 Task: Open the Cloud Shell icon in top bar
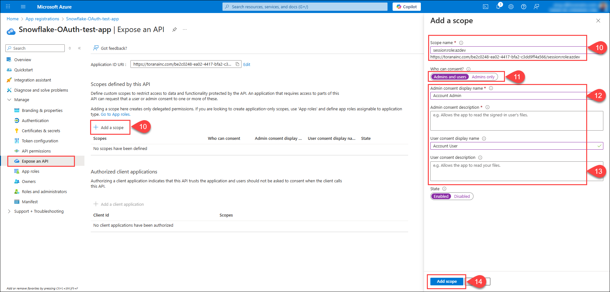click(x=485, y=7)
